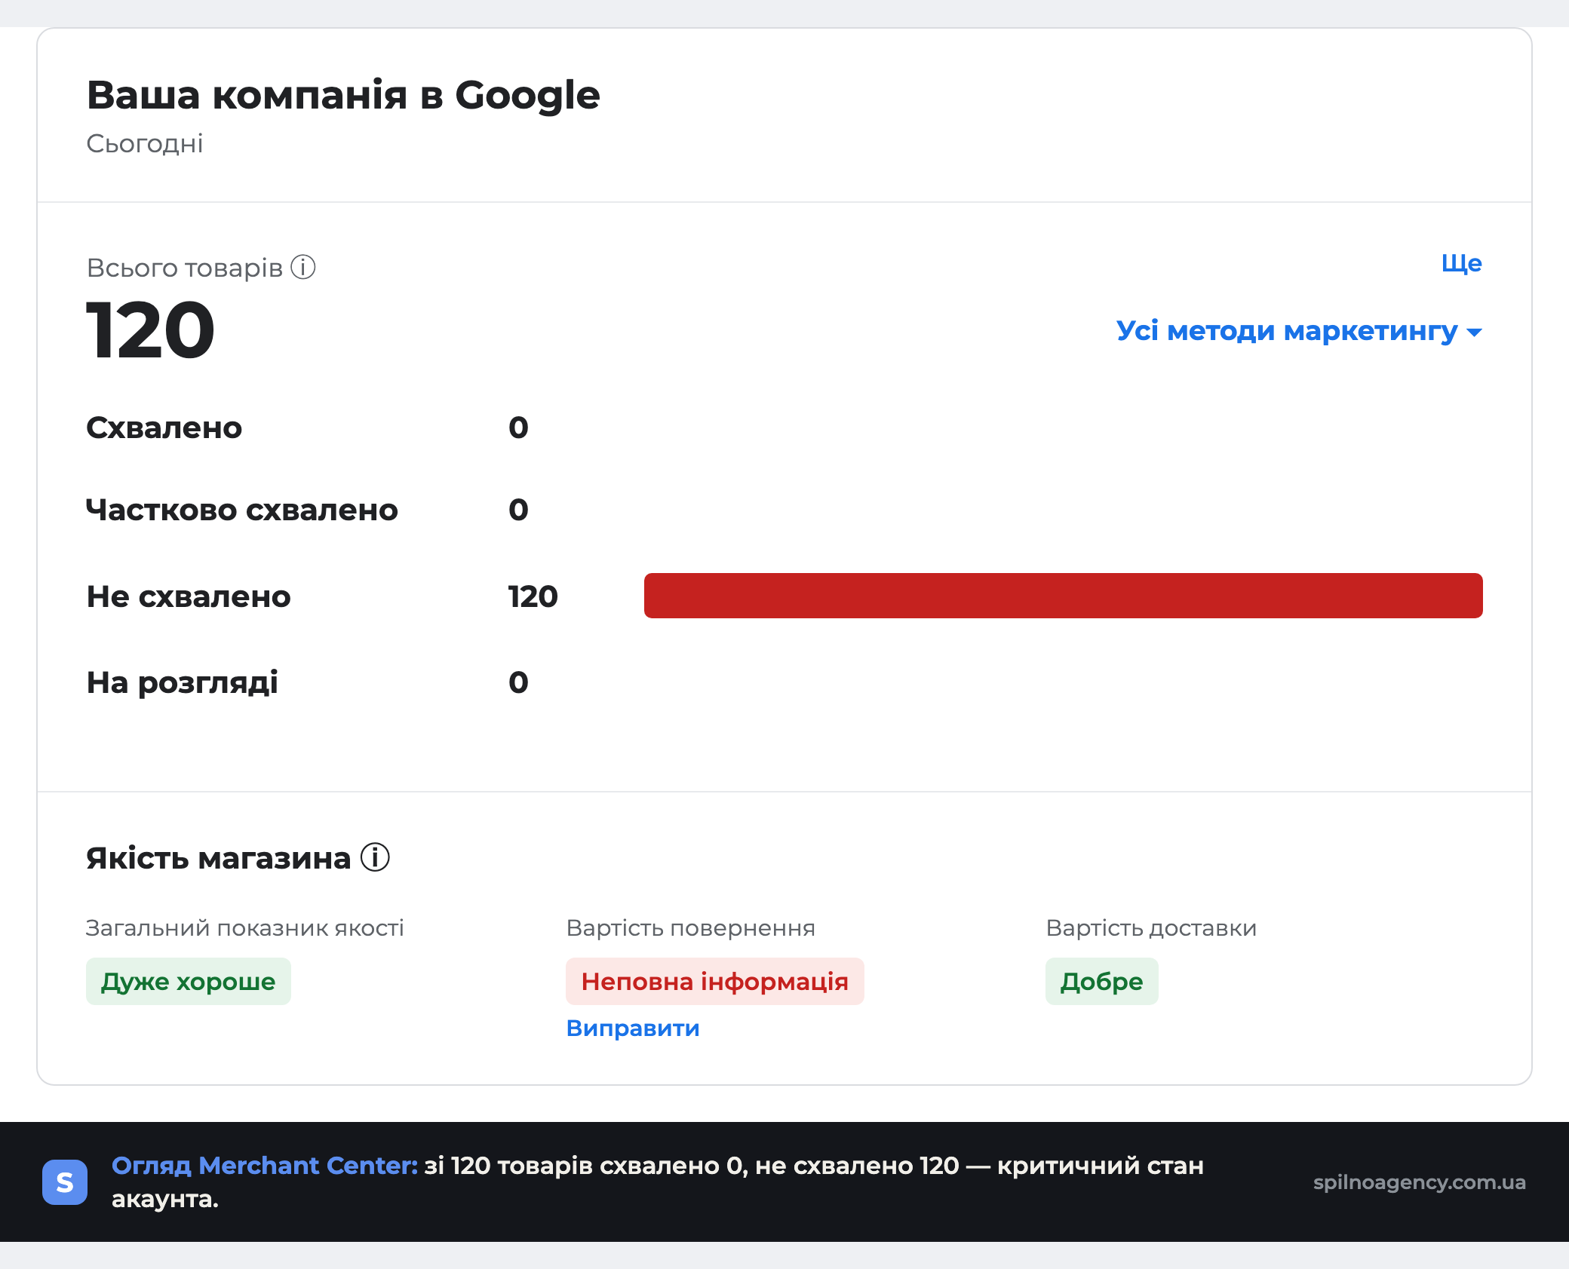Click the Добре delivery cost badge

(x=1102, y=981)
